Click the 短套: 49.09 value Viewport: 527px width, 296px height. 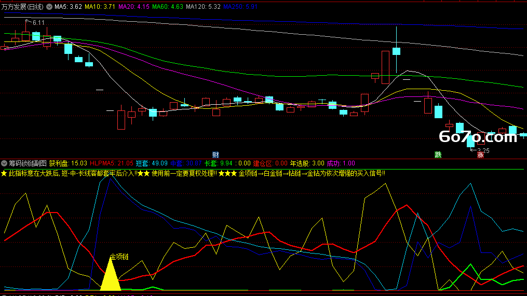point(152,163)
